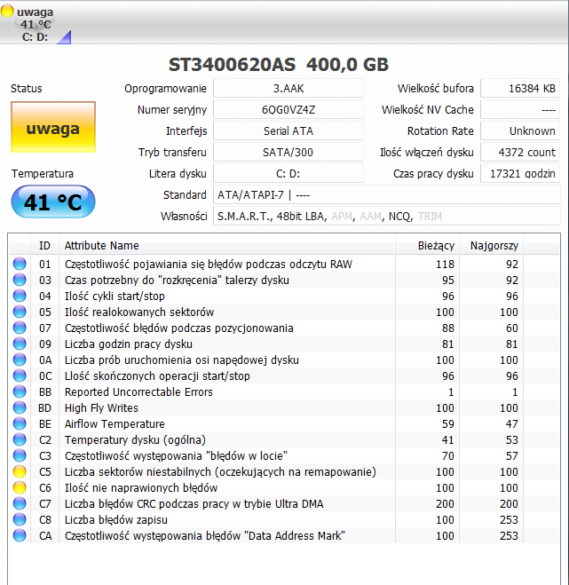This screenshot has height=585, width=569.
Task: Select the High Fly Writes row
Action: click(x=284, y=407)
